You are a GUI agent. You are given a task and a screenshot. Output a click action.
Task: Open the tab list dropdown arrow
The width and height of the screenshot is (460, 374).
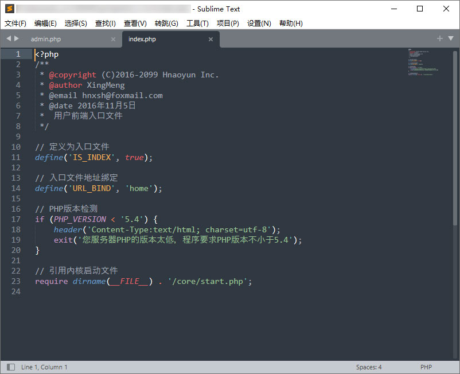pyautogui.click(x=450, y=39)
